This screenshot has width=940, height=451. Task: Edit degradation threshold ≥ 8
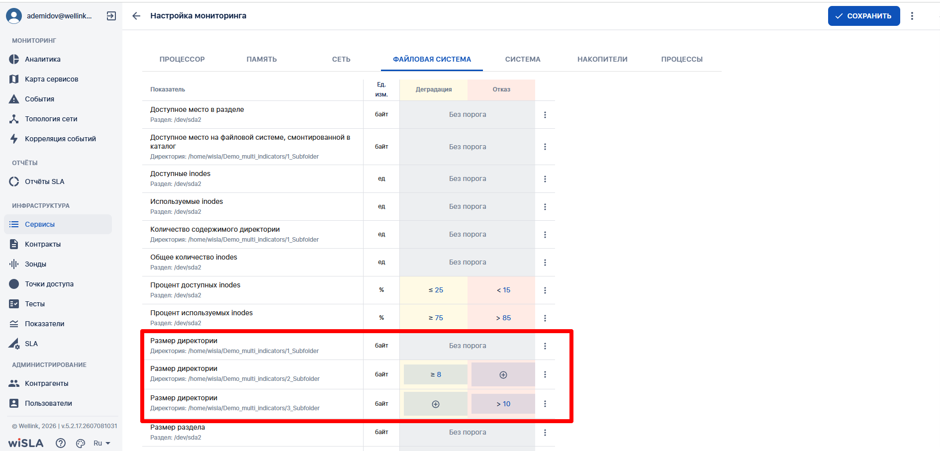coord(436,374)
